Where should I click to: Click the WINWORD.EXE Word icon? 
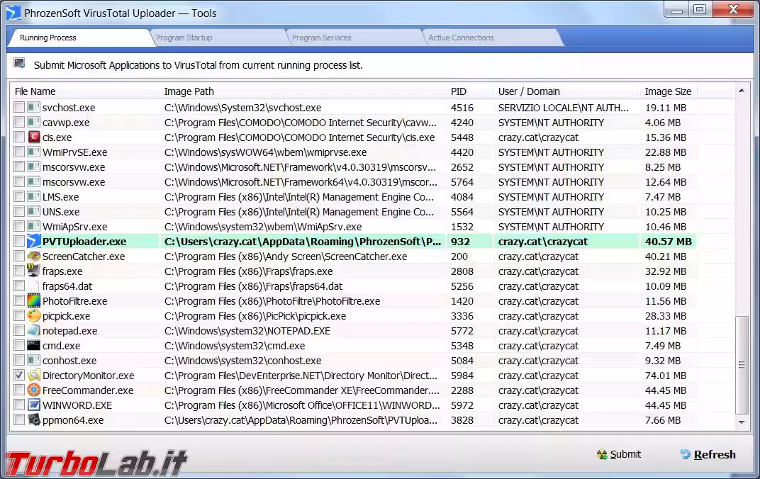point(34,405)
